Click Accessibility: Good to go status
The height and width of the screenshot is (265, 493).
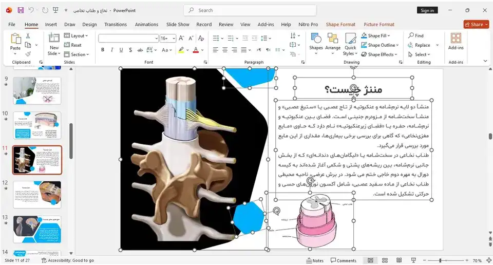[x=68, y=260]
